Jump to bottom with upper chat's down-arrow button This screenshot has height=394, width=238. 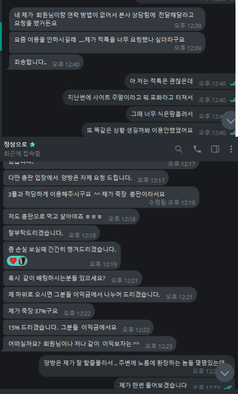[x=230, y=121]
